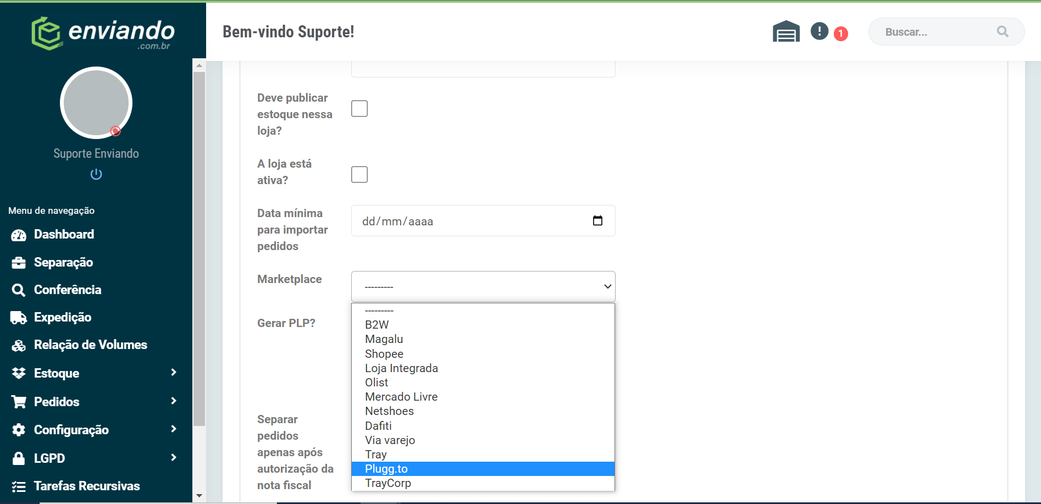The image size is (1041, 504).
Task: Open the Estoque menu label
Action: 57,374
